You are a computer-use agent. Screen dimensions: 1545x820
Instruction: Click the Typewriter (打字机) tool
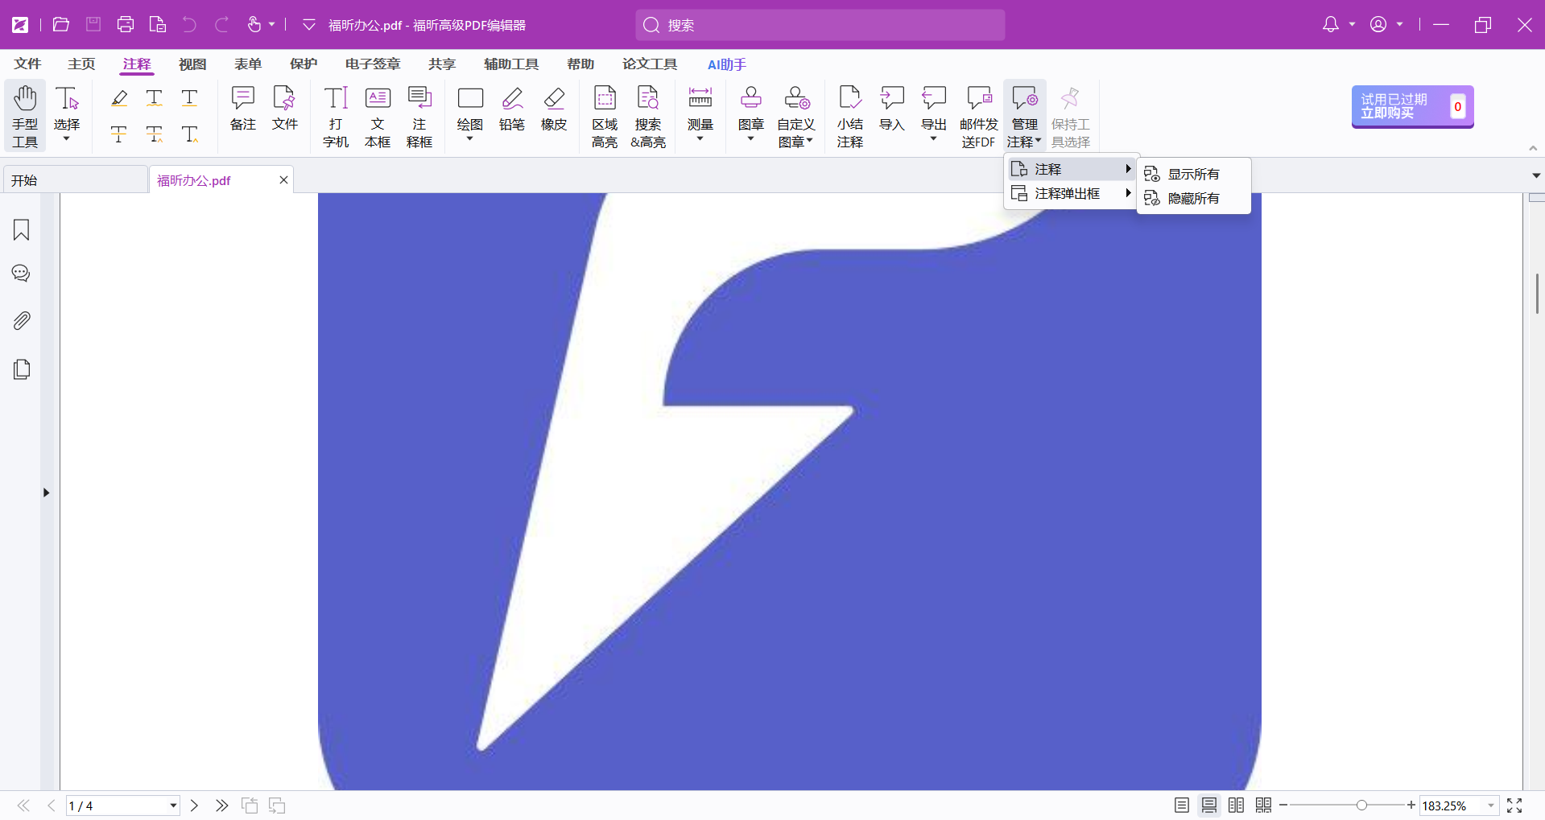(336, 117)
